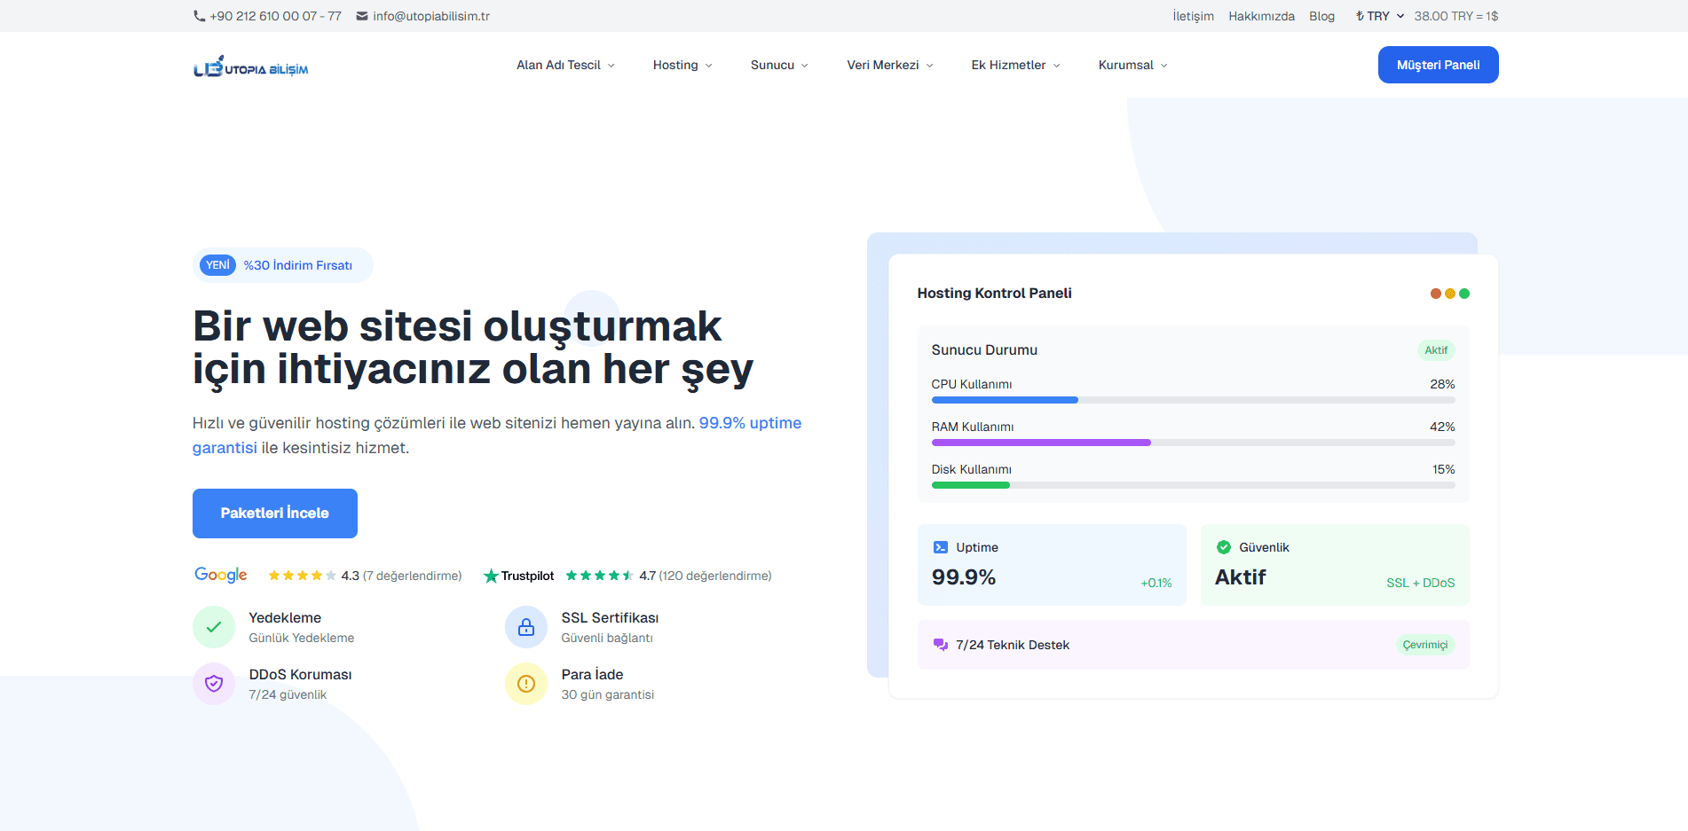Viewport: 1688px width, 831px height.
Task: Click the Utopia Bilişim logo
Action: (251, 67)
